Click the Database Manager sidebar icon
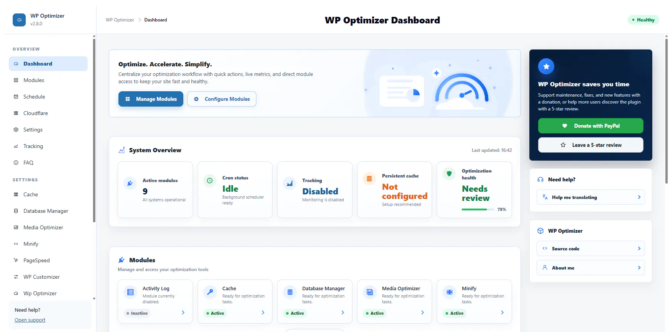The image size is (670, 332). [16, 211]
